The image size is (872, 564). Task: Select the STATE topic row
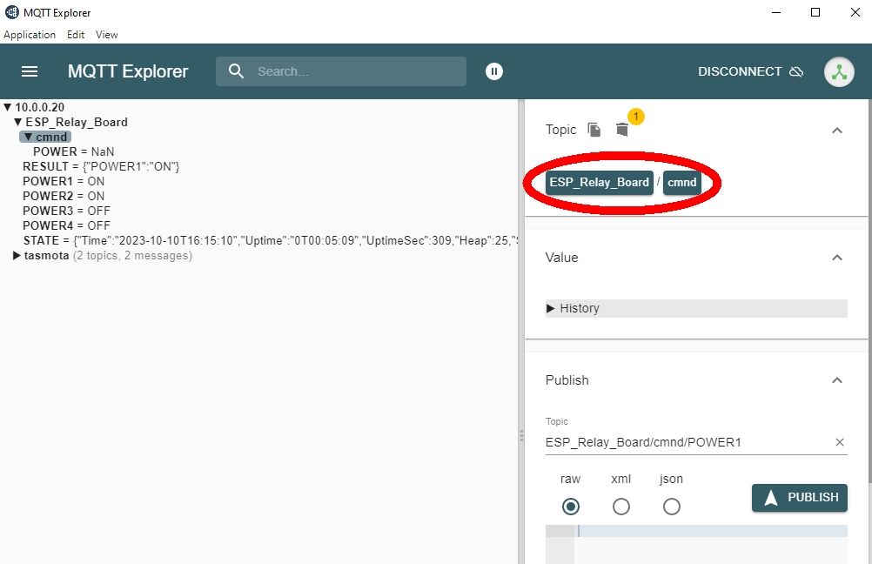pos(271,241)
